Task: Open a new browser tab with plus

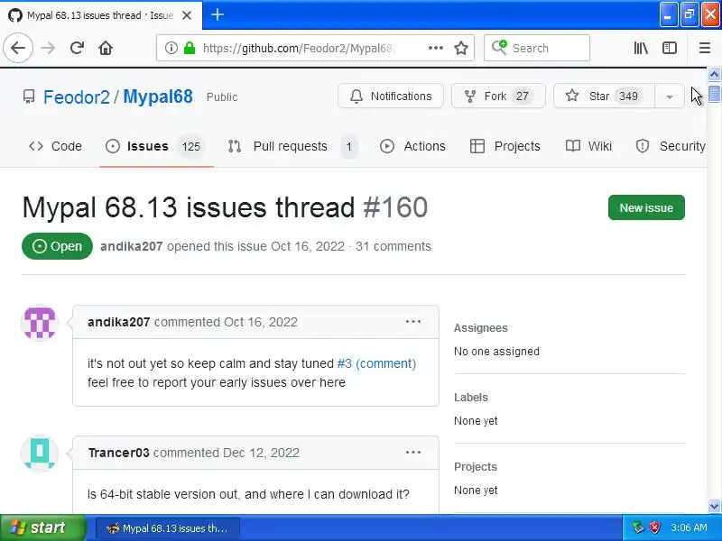Action: click(x=217, y=15)
